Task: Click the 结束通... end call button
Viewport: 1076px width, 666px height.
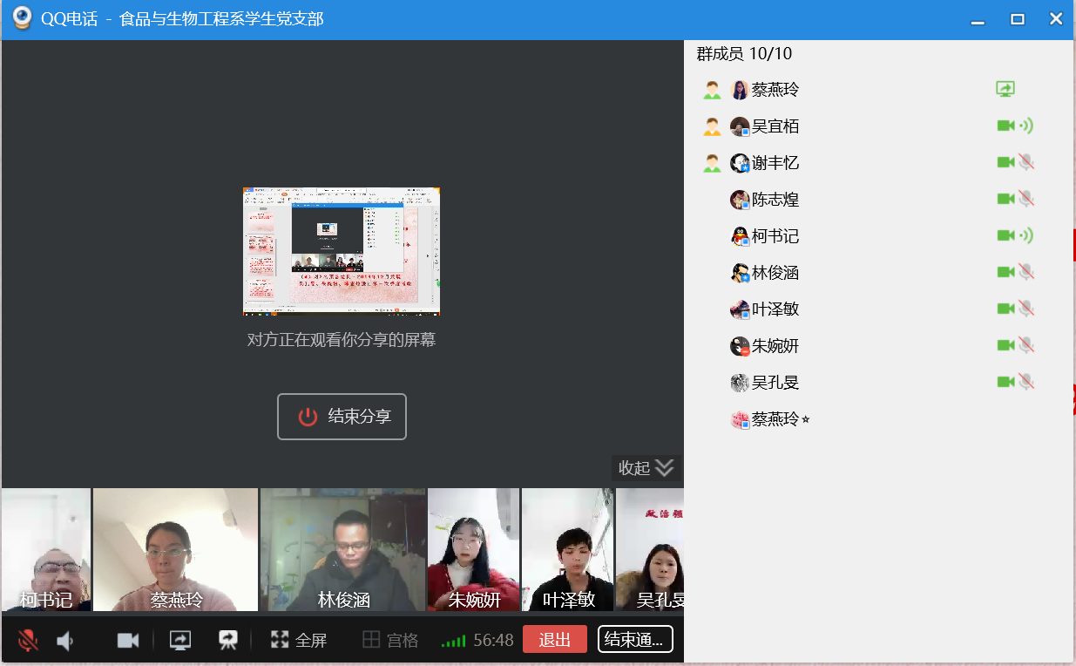Action: pos(635,640)
